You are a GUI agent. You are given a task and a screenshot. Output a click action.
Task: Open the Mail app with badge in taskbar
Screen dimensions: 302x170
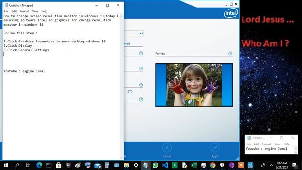point(98,165)
